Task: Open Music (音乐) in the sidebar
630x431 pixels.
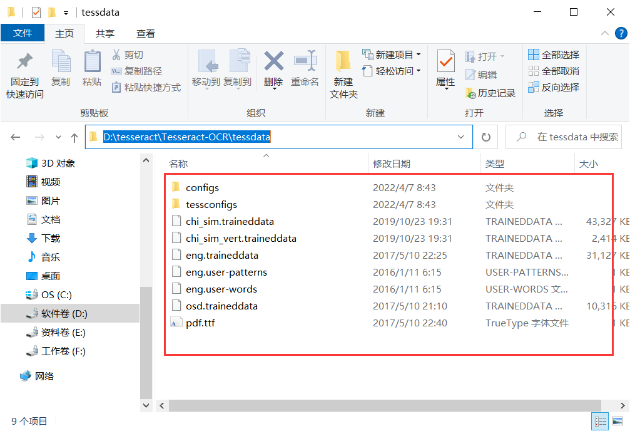Action: [43, 257]
